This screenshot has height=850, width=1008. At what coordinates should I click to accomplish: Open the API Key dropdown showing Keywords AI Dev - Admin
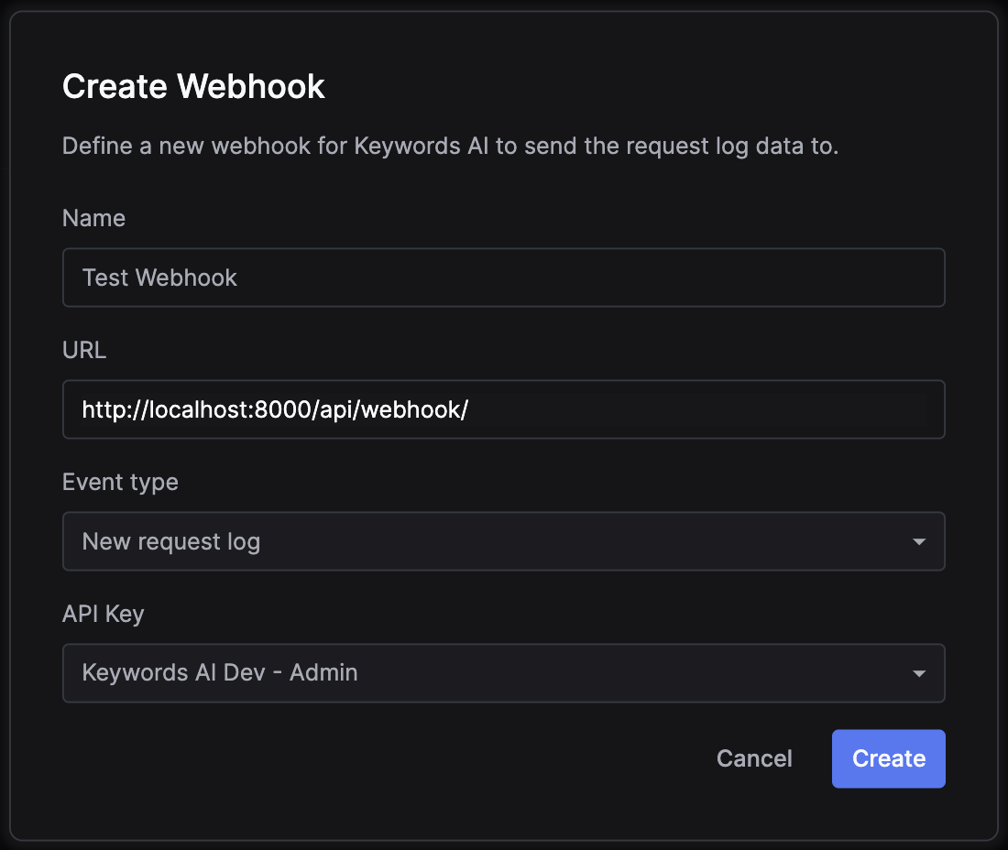point(503,672)
